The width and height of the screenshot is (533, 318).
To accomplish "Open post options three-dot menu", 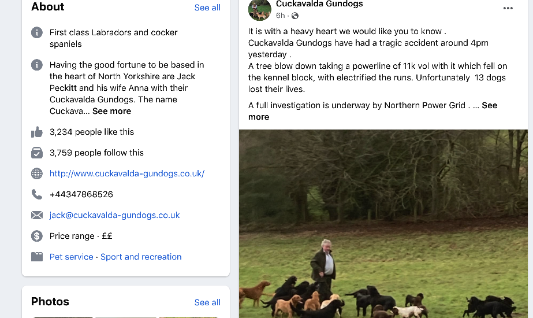I will 508,8.
